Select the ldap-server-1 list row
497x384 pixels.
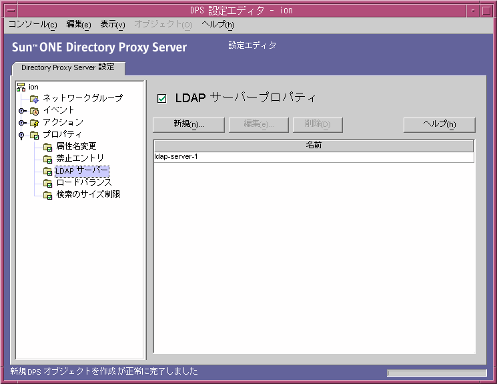pos(314,157)
